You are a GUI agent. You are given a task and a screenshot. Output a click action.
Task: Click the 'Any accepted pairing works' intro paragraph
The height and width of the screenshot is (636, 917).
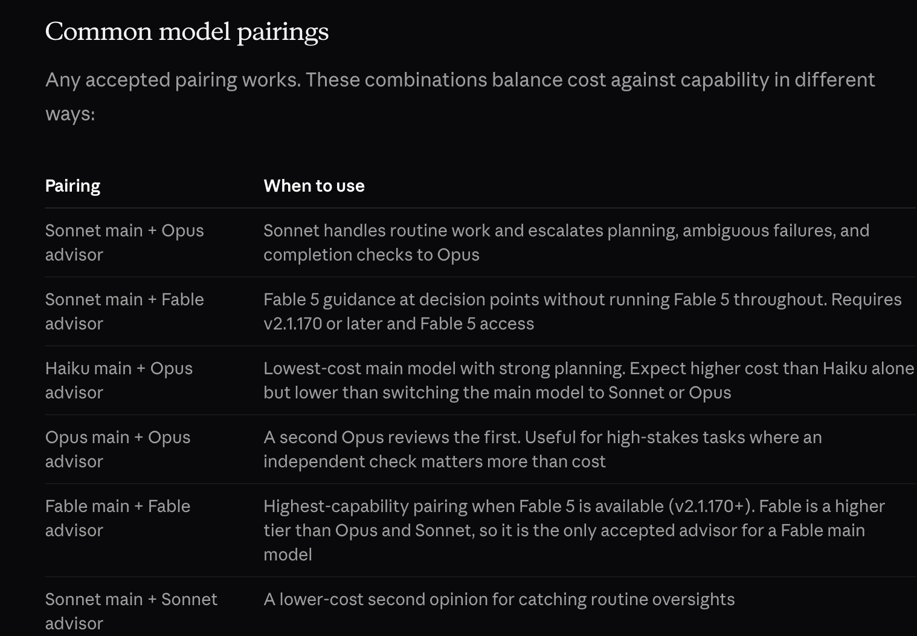(x=460, y=96)
